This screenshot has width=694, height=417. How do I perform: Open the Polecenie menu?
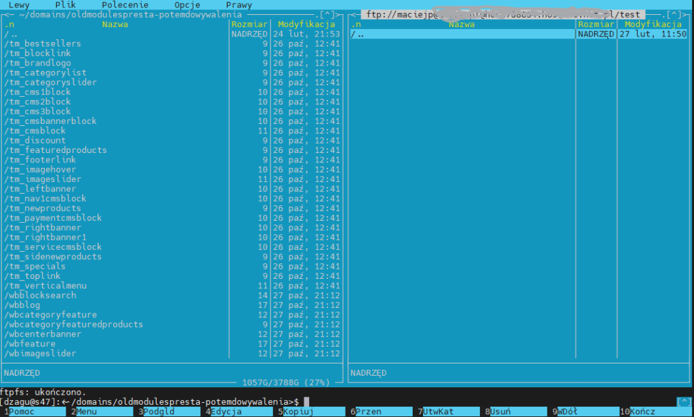[x=125, y=5]
